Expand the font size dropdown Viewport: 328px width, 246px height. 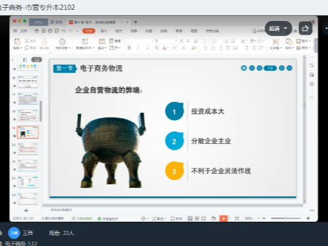tap(176, 41)
